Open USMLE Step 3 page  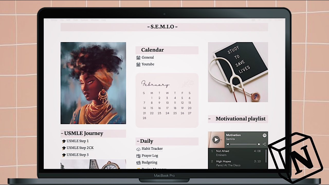[78, 155]
